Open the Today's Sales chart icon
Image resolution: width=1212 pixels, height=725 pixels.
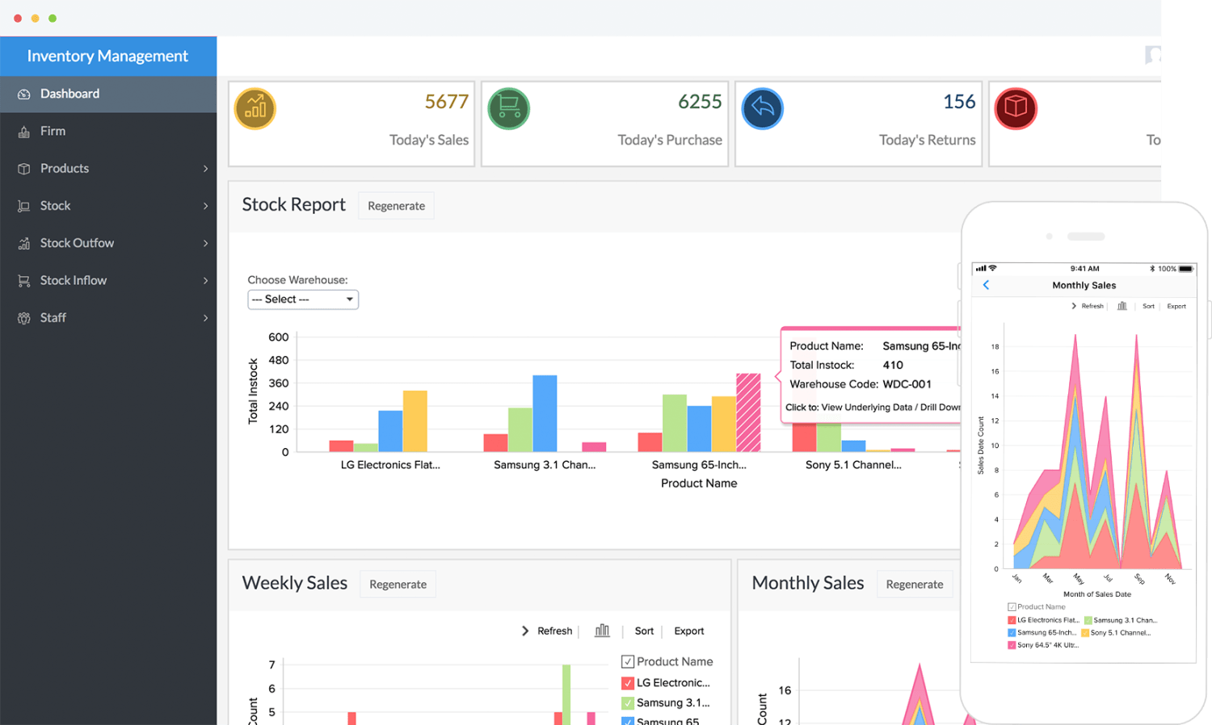(255, 107)
